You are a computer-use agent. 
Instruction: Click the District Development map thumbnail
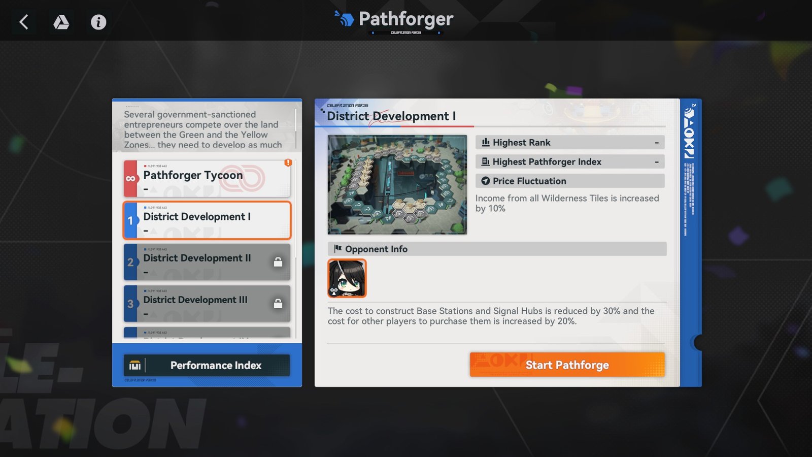point(397,184)
